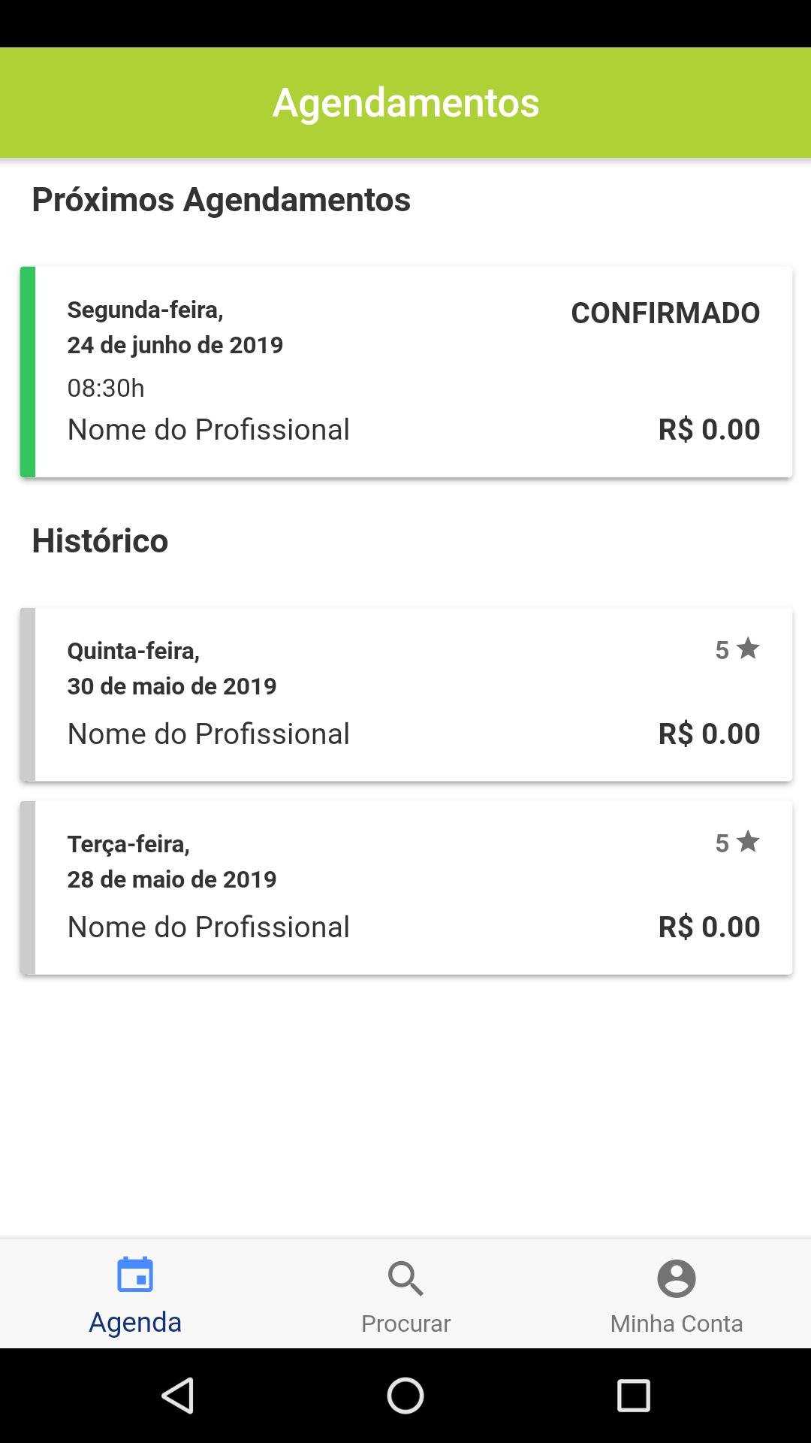Tap the green status bar on confirmed appointment
Image resolution: width=811 pixels, height=1443 pixels.
tap(28, 372)
